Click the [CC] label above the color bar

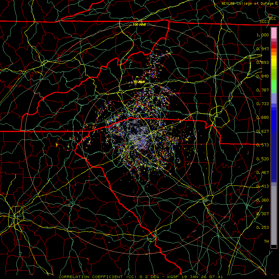tap(265, 22)
